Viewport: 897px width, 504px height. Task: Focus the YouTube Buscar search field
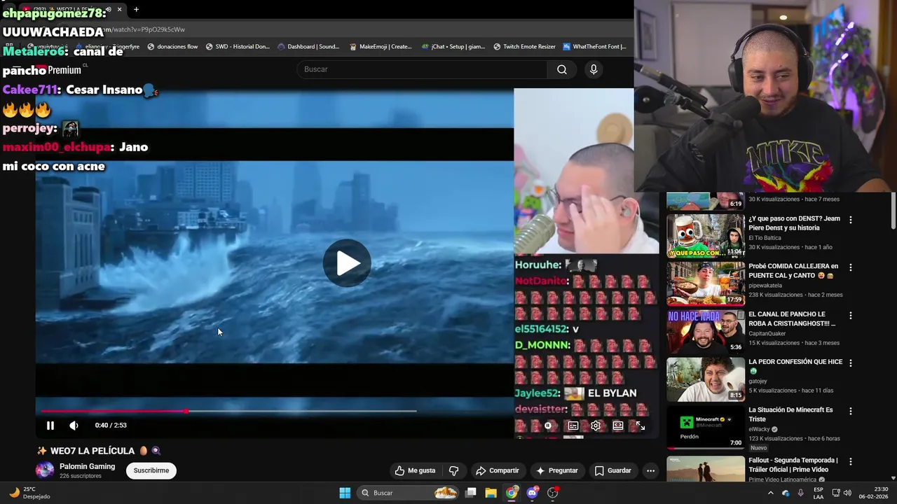pos(423,69)
